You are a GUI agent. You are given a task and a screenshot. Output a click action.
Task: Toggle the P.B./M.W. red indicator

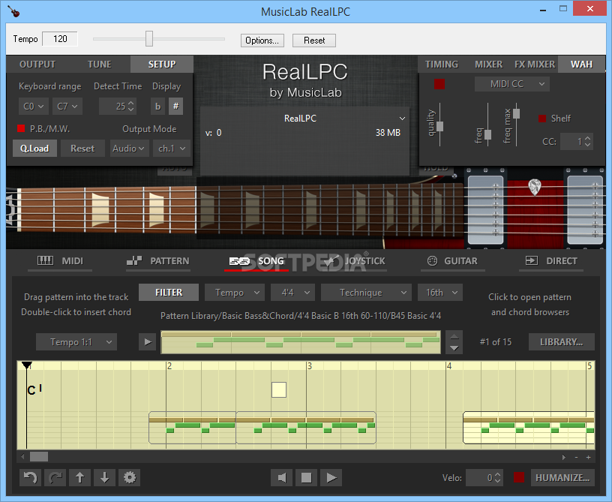pos(21,128)
